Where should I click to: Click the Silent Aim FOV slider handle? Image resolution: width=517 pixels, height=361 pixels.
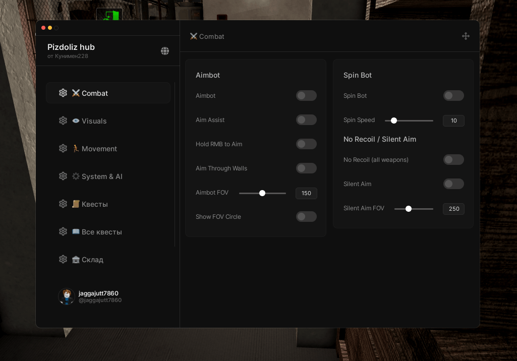(409, 209)
